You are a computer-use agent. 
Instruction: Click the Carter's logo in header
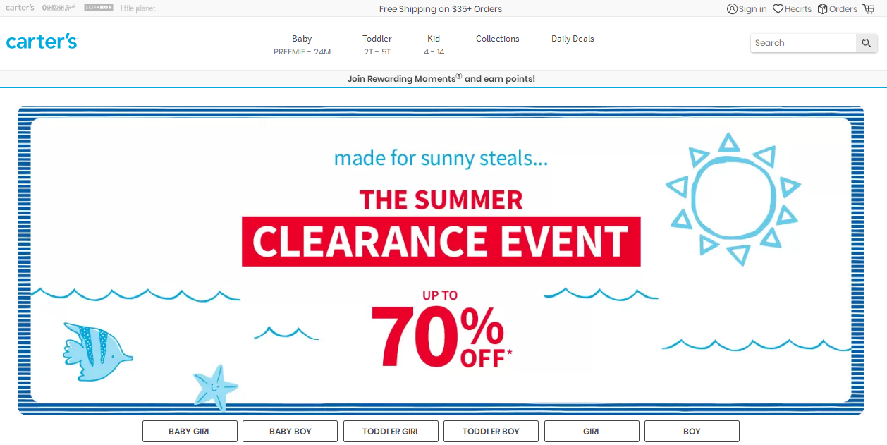[42, 42]
